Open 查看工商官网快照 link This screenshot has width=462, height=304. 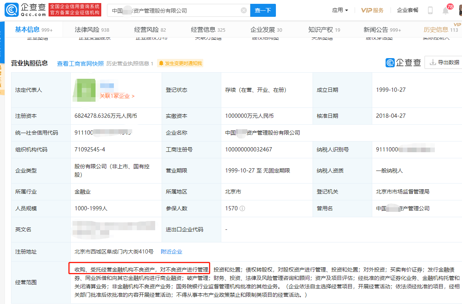[x=80, y=63]
